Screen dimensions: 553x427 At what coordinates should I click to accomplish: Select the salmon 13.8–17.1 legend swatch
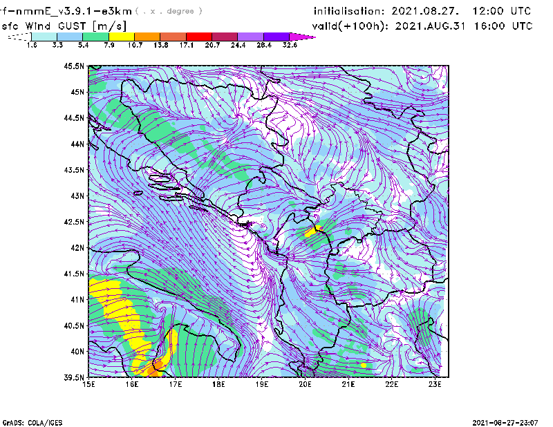(x=174, y=37)
